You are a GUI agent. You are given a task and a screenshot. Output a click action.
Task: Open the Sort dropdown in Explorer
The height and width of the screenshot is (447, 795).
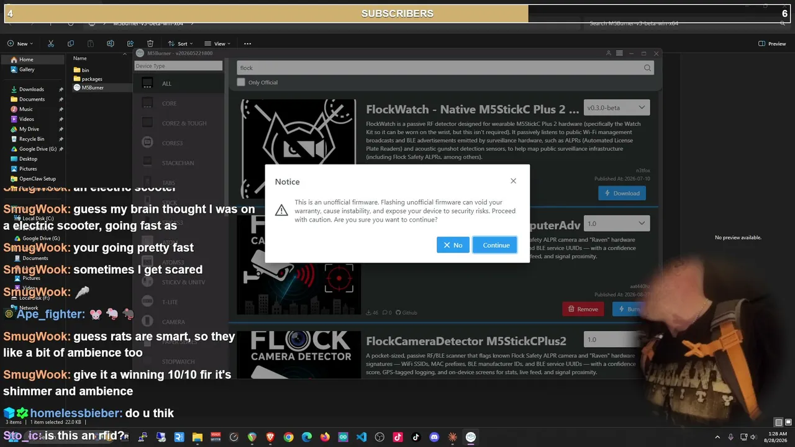point(180,43)
